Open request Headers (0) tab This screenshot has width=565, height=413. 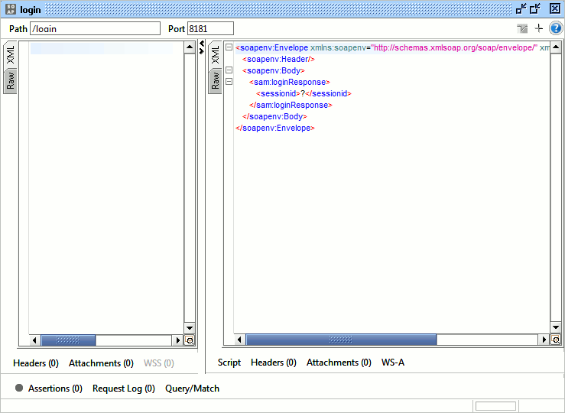(x=36, y=363)
